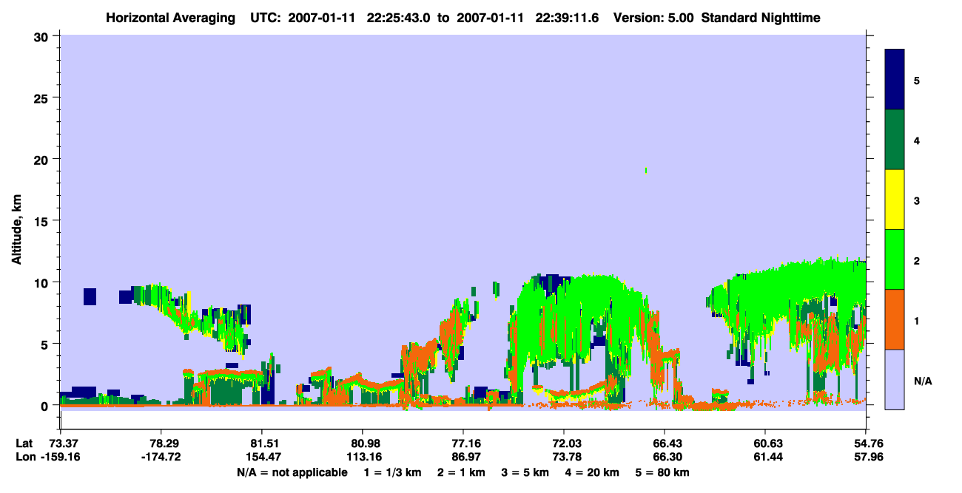This screenshot has width=962, height=493.
Task: Click the lavender N/A colorbar segment
Action: point(895,379)
